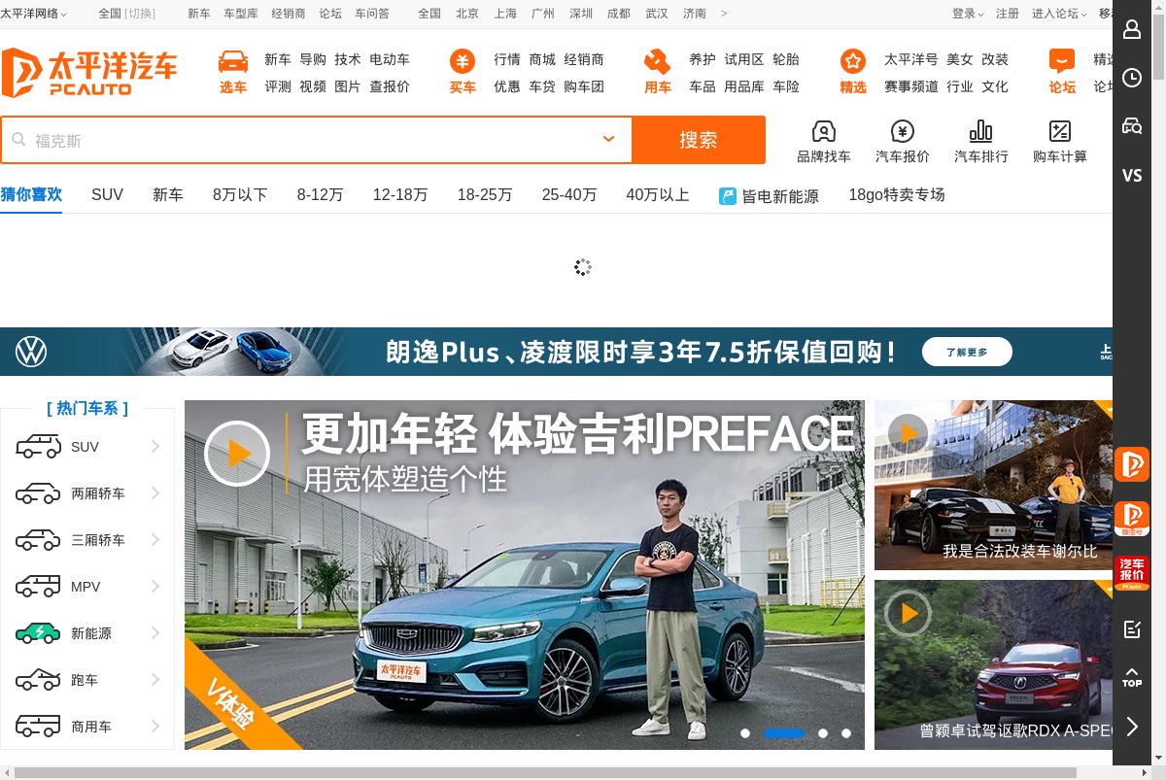Expand the 三厢轿车 row chevron

click(155, 540)
